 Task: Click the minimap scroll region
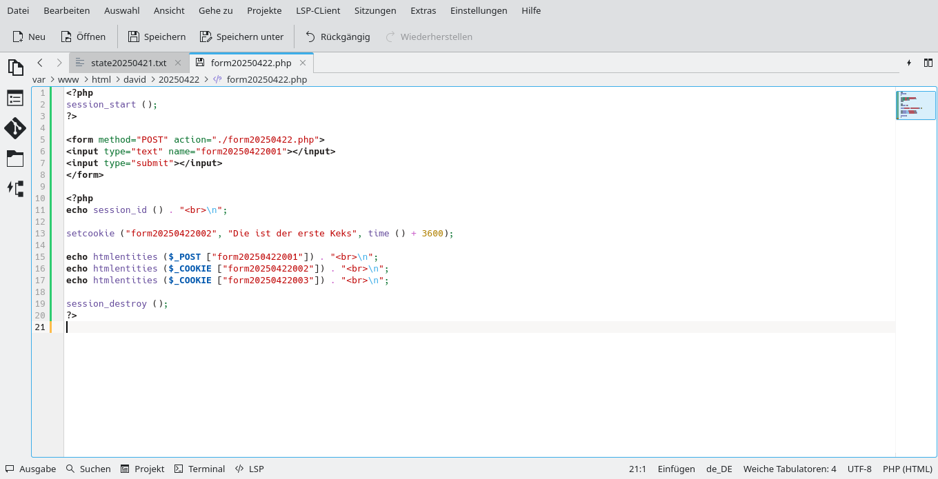coord(916,105)
